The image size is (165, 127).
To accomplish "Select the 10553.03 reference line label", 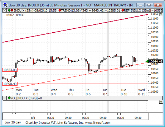I will point(10,70).
